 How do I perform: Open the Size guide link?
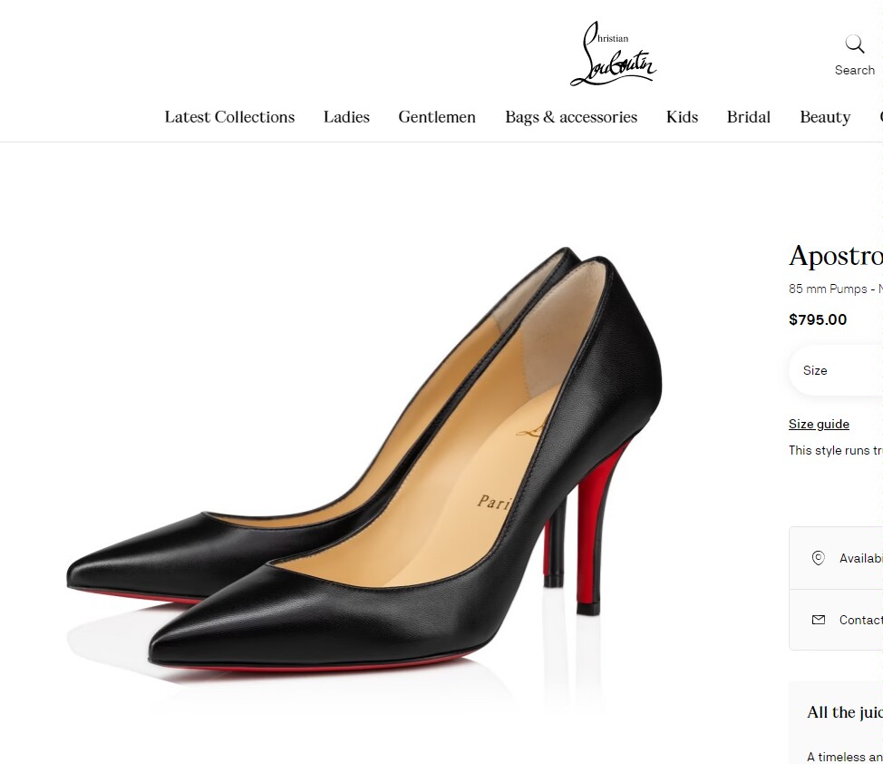click(819, 424)
